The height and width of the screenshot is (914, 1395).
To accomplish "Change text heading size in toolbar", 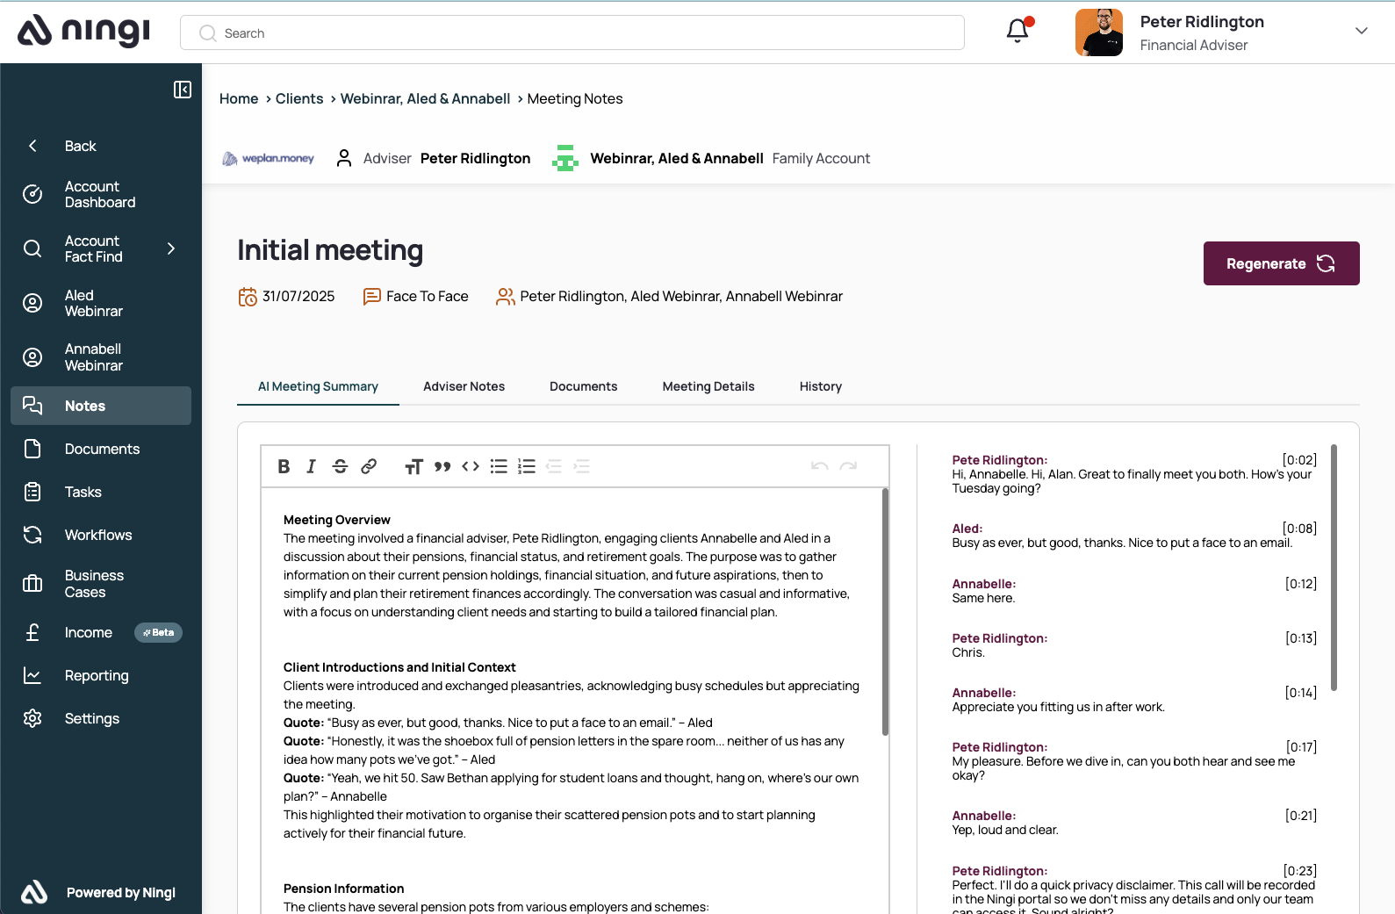I will coord(413,466).
